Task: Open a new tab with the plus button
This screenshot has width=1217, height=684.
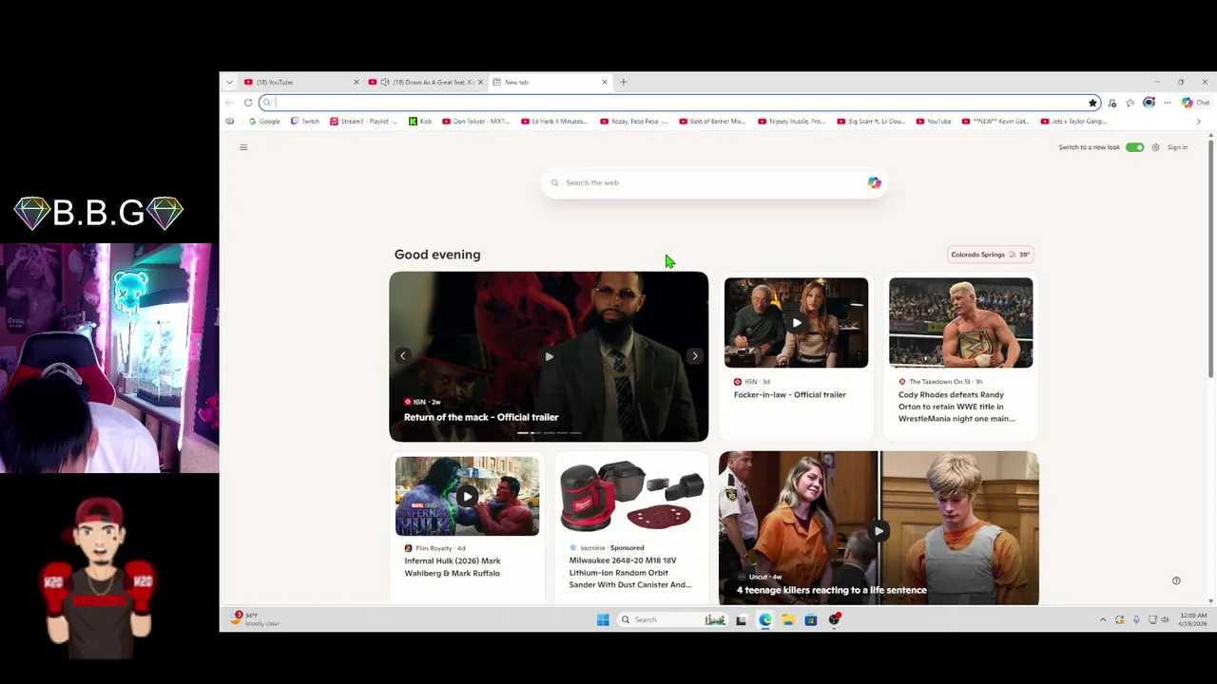Action: click(x=624, y=82)
